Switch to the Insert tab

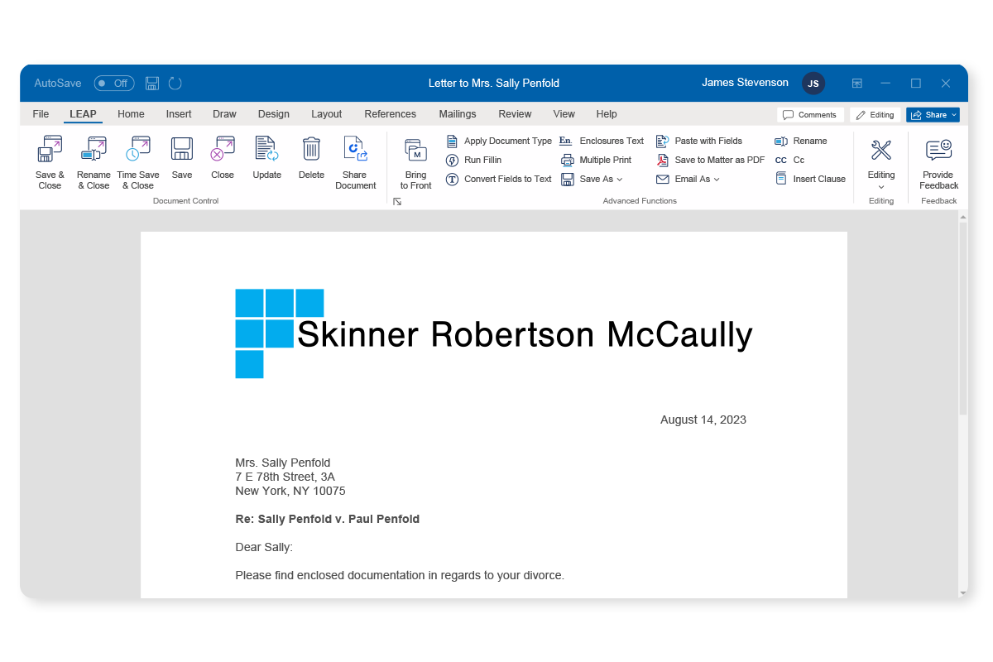(179, 114)
